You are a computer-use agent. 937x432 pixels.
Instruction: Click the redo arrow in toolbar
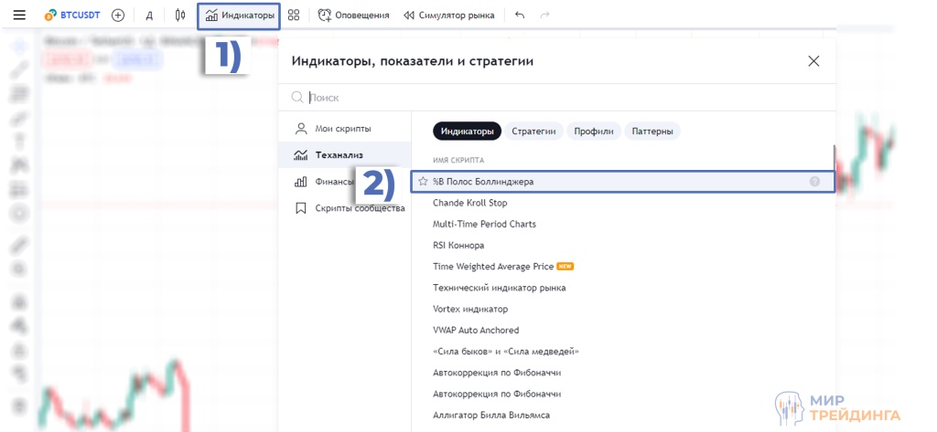pos(545,16)
